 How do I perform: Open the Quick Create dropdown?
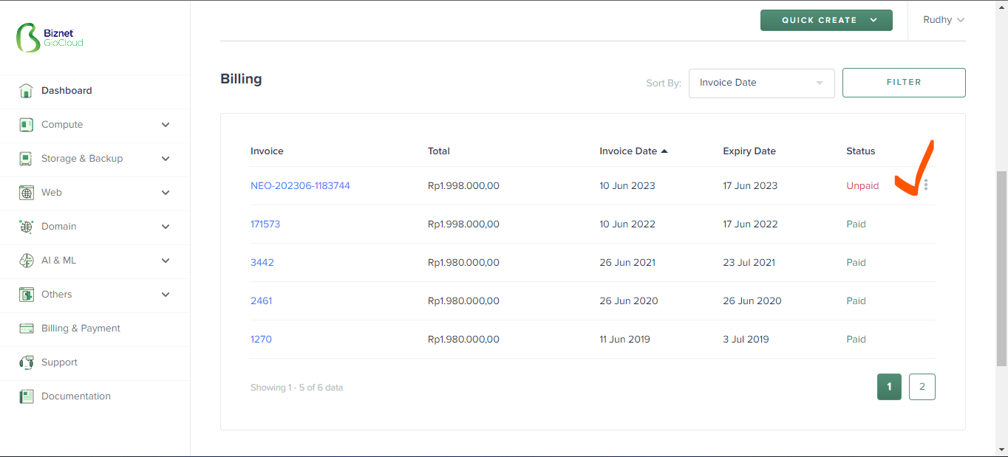[826, 20]
